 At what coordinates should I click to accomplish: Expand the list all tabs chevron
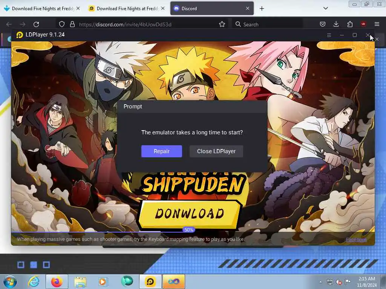pos(325,8)
